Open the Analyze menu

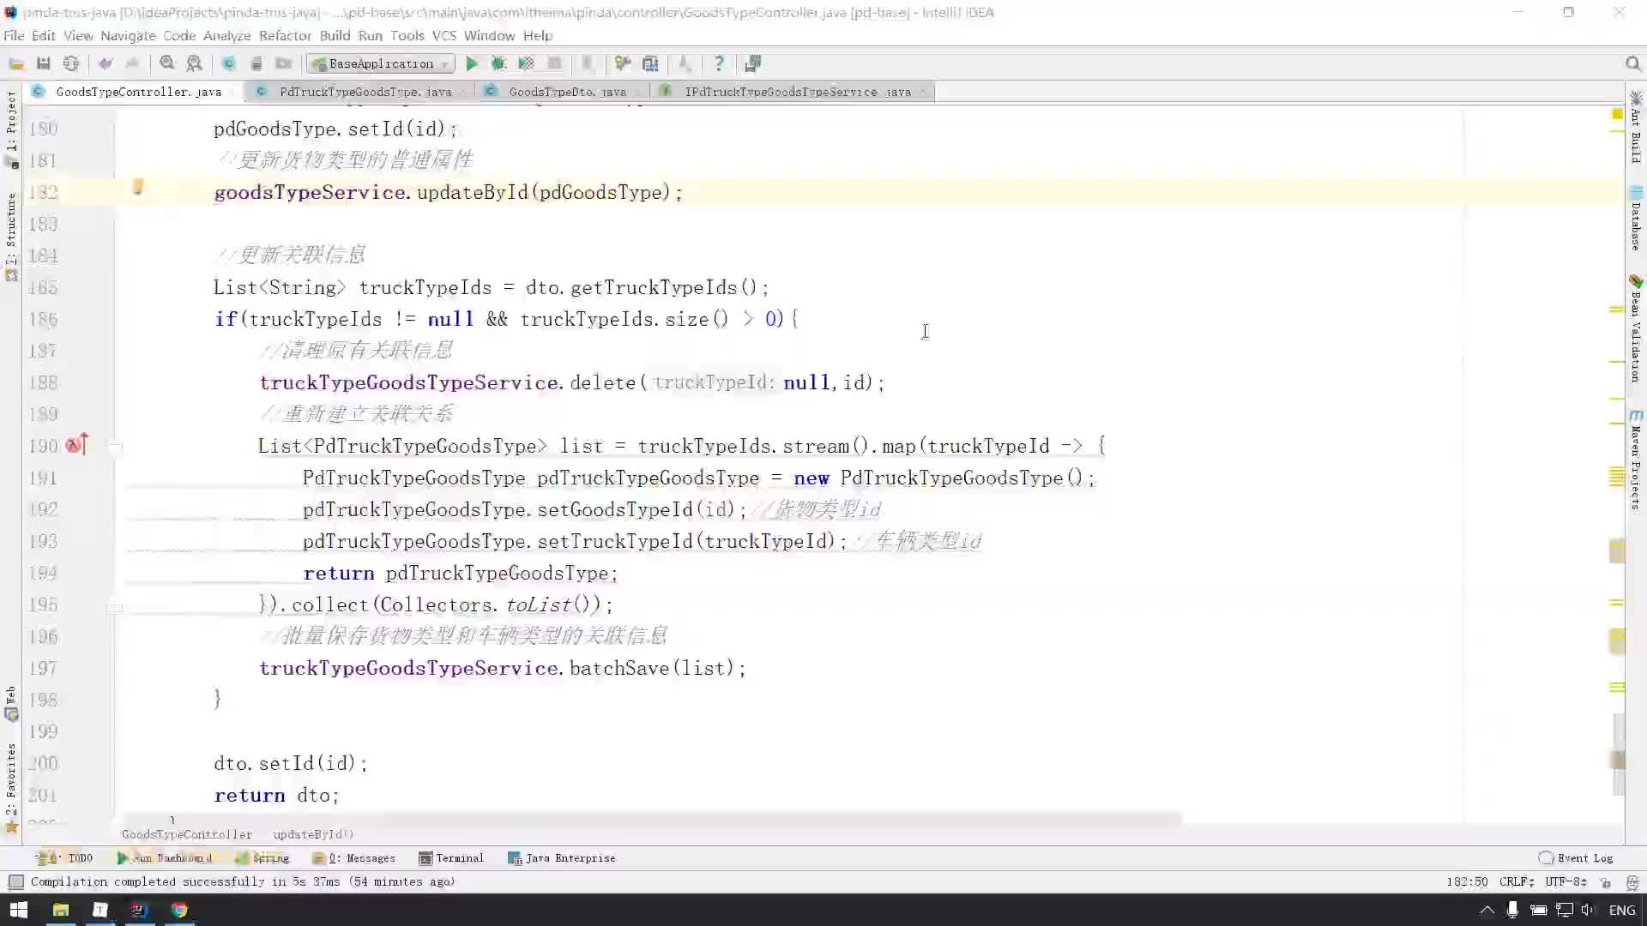[x=226, y=35]
